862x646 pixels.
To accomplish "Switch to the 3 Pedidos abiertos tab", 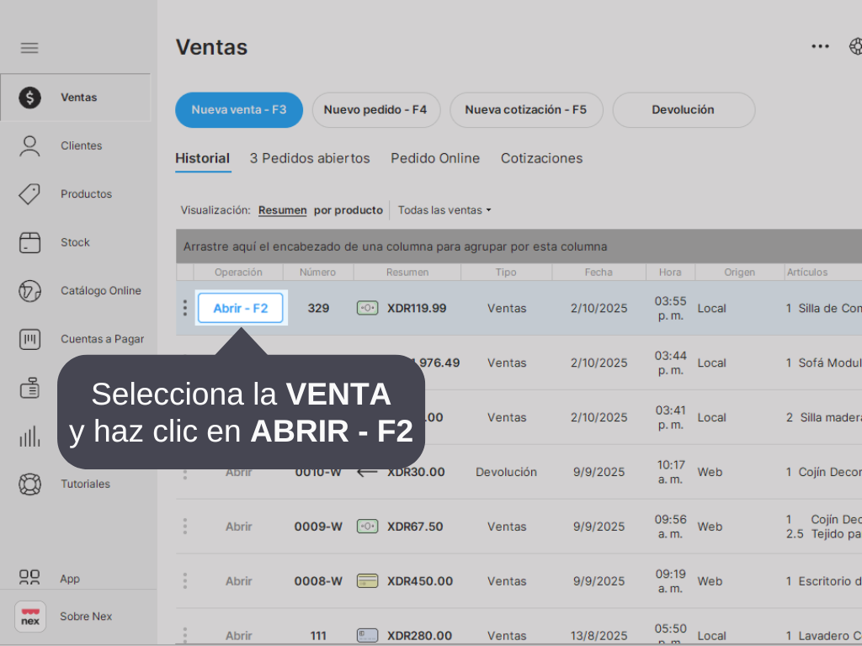I will pyautogui.click(x=310, y=158).
